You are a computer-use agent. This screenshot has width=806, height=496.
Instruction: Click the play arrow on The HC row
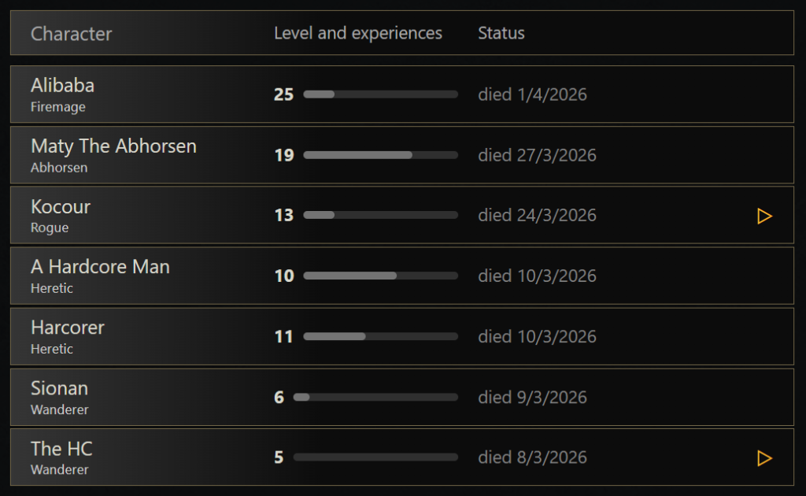763,458
